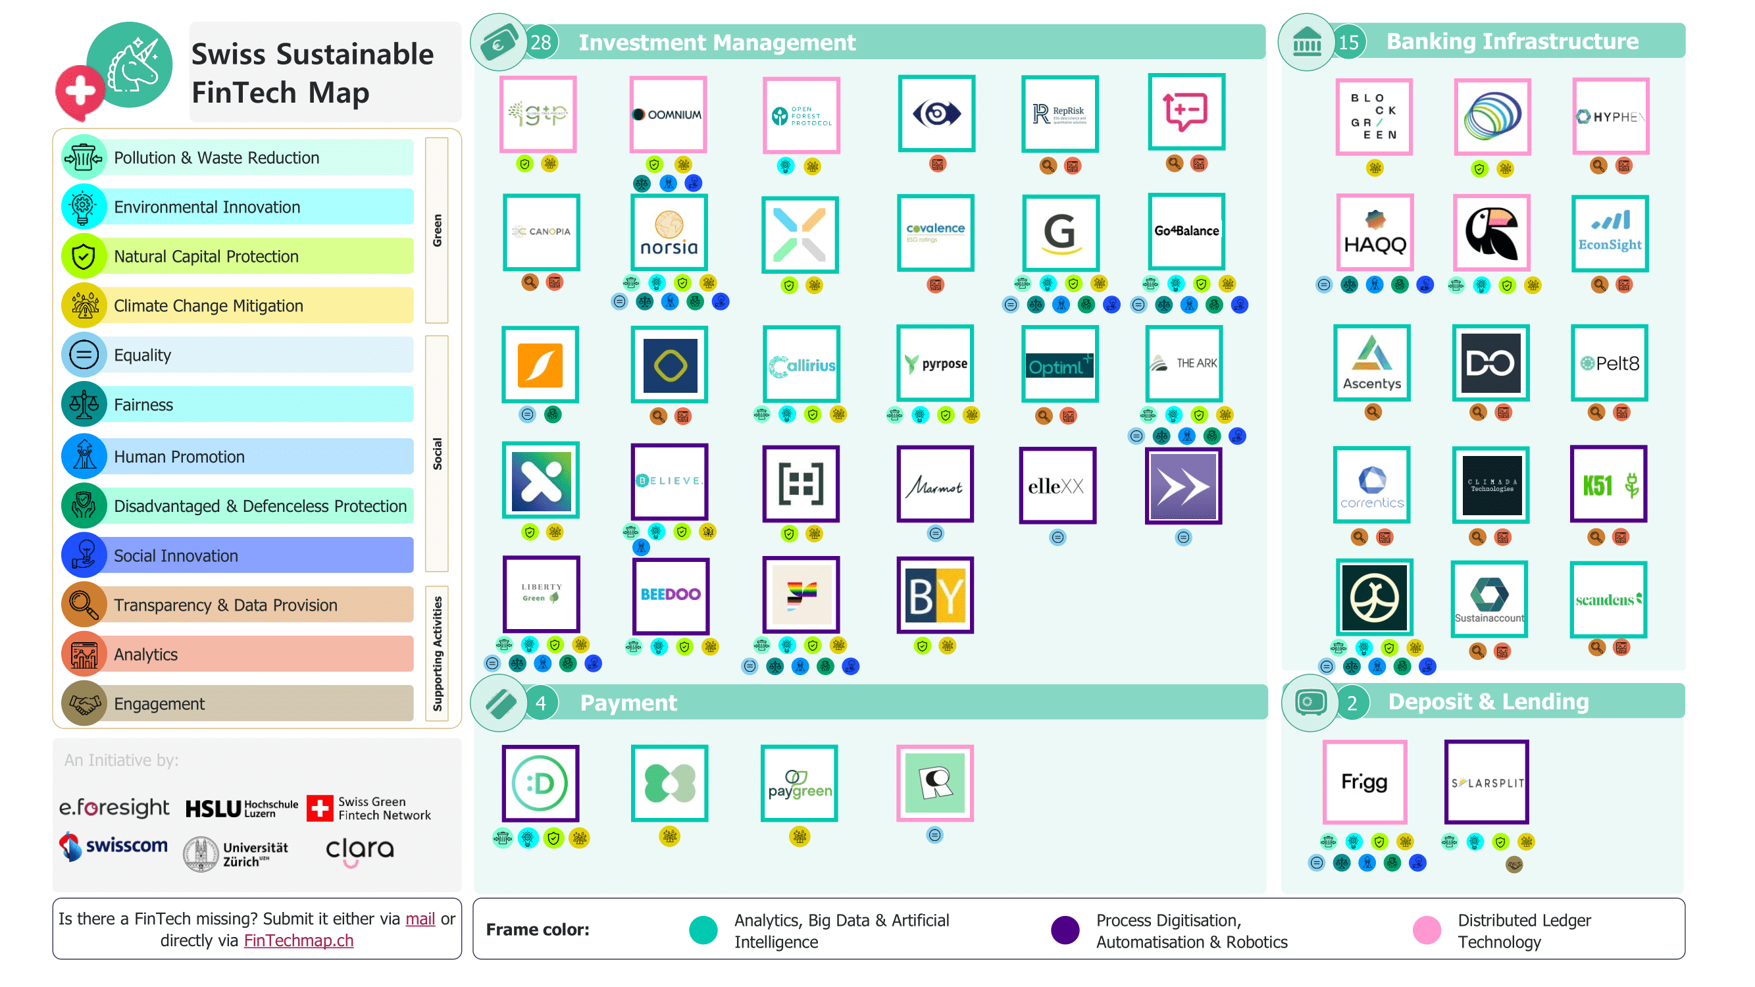1755x987 pixels.
Task: Click the Deposit & Lending safe icon
Action: tap(1309, 702)
